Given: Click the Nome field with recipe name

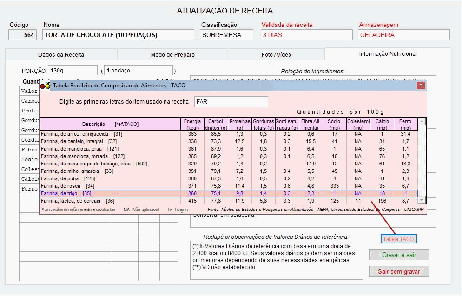Looking at the screenshot, I should 118,35.
